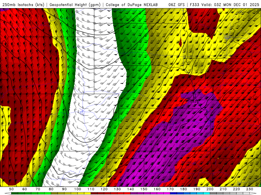
Task: Click the 230 knot colorbar label
Action: coord(250,189)
